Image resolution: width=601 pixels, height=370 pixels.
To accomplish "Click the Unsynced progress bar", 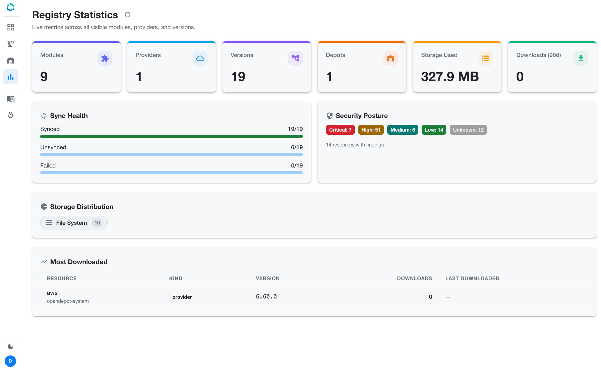I will point(171,155).
